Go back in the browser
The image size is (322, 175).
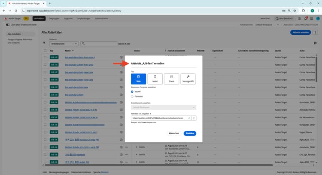[4, 11]
